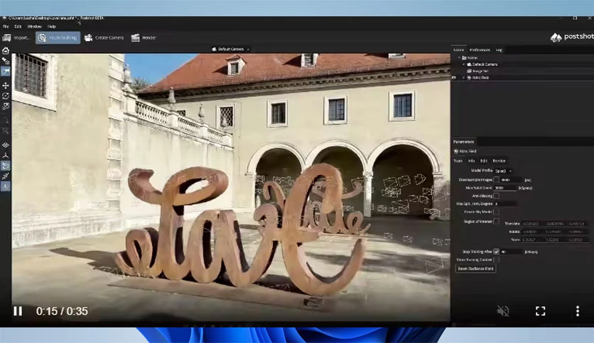Click the bottom highlighted splat icon in left toolbar
The height and width of the screenshot is (343, 594).
point(5,186)
